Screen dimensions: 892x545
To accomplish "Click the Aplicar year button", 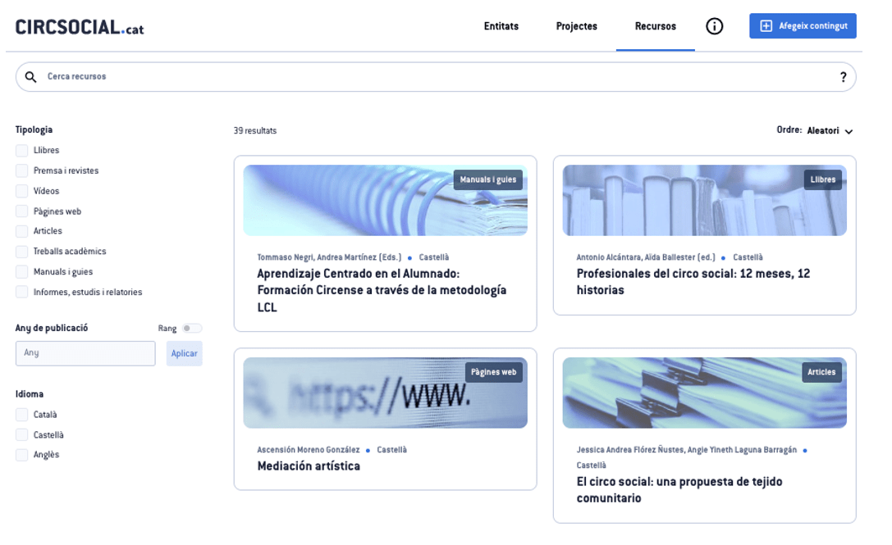I will [x=184, y=353].
